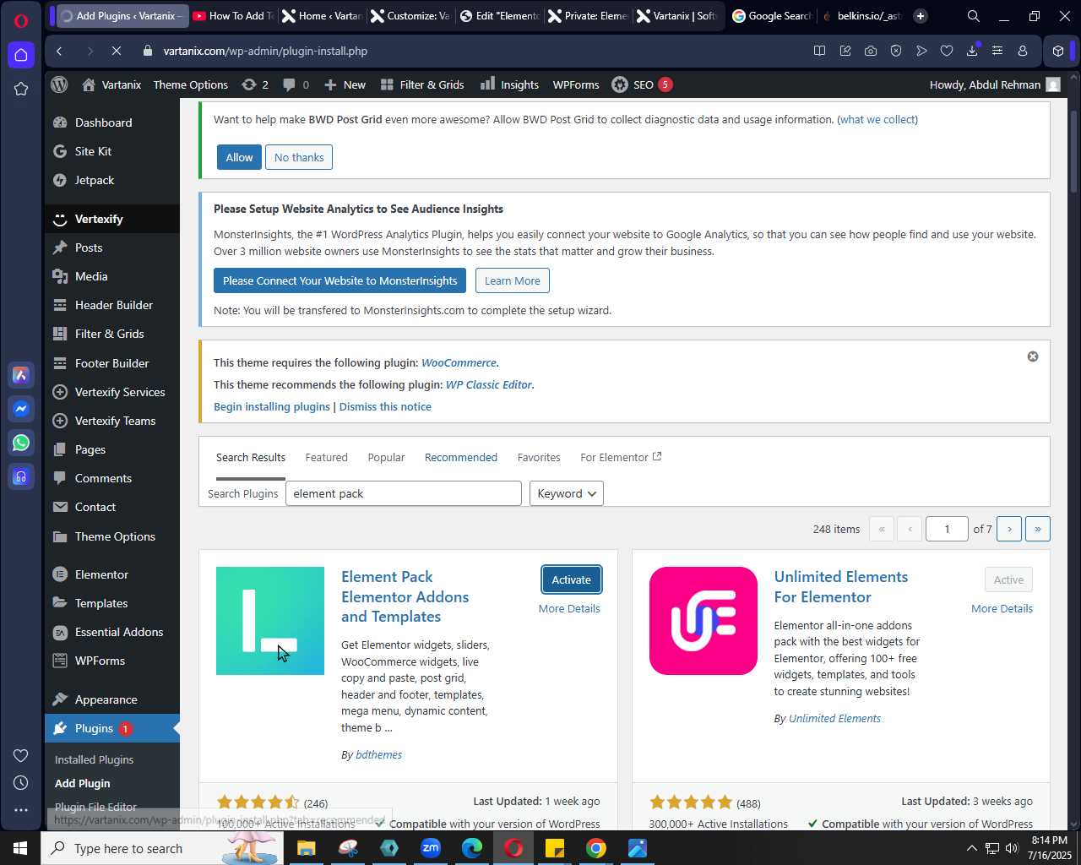Open a new browser tab
Viewport: 1081px width, 865px height.
pos(921,15)
